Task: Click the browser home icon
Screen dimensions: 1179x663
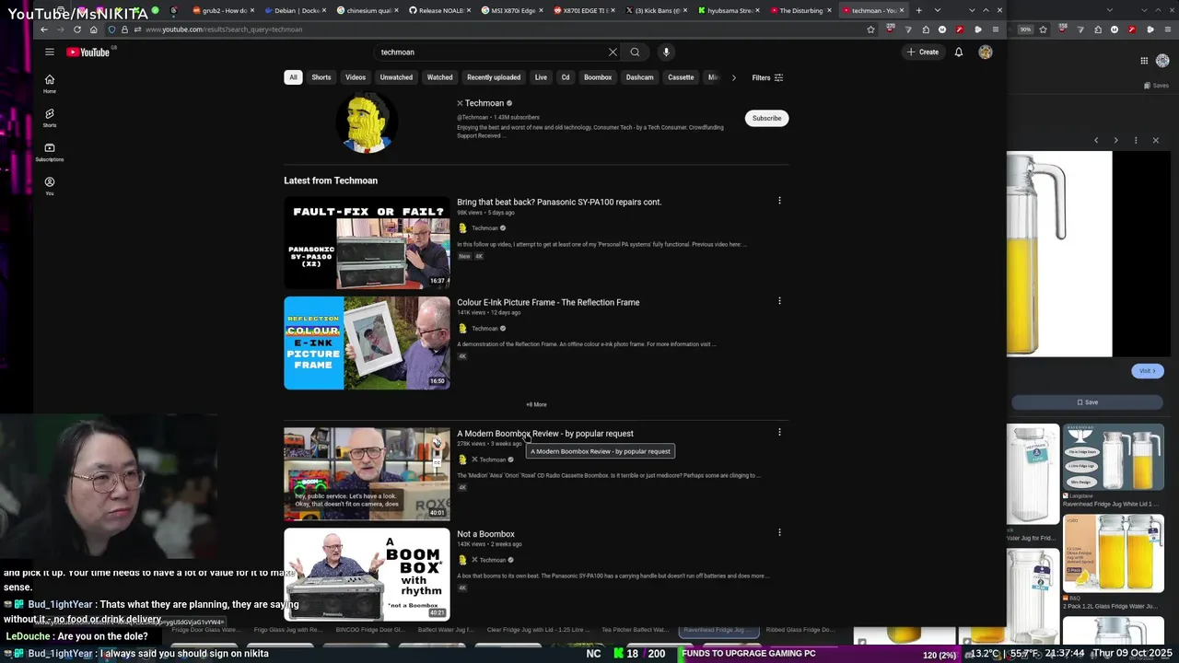Action: tap(93, 29)
